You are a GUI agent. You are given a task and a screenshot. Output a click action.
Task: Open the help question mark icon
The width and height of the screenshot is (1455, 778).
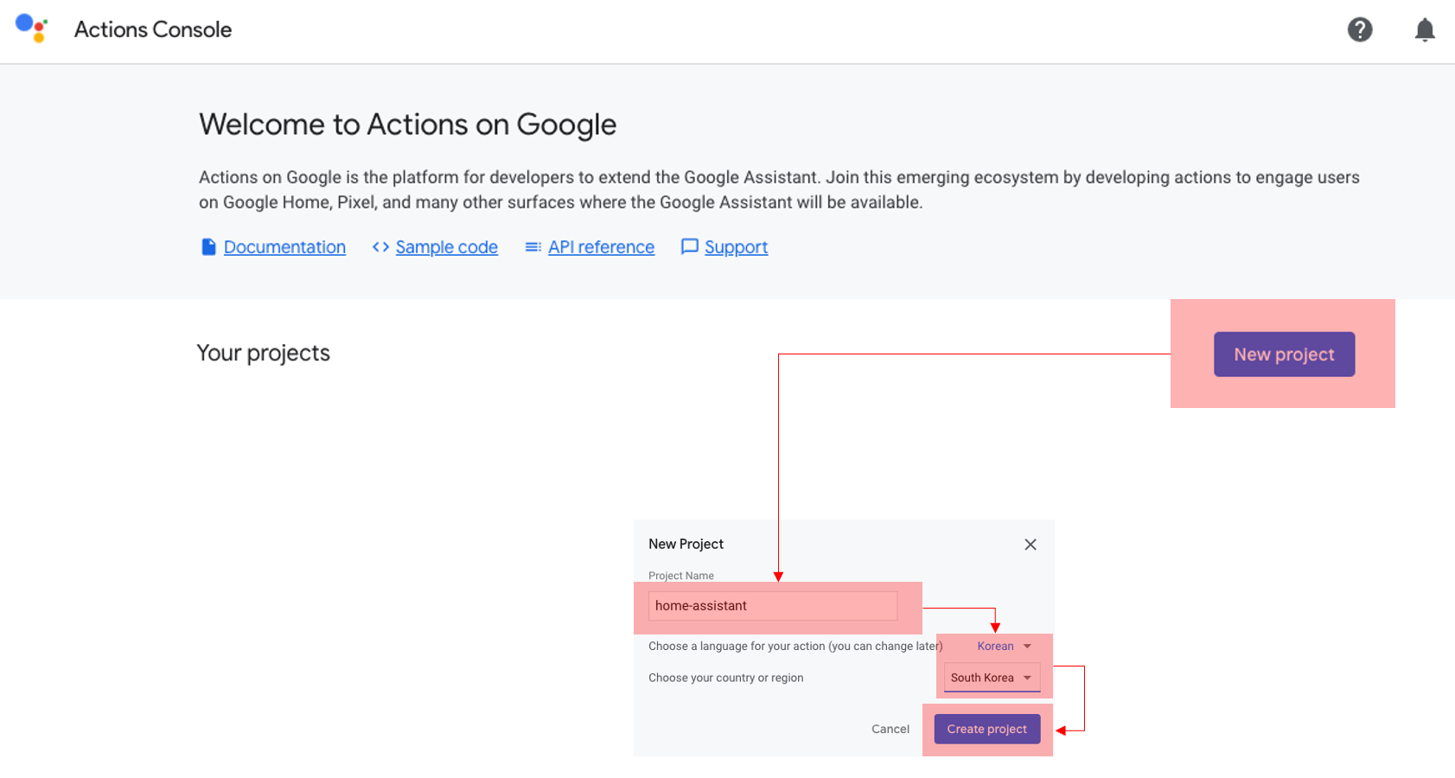(1360, 29)
